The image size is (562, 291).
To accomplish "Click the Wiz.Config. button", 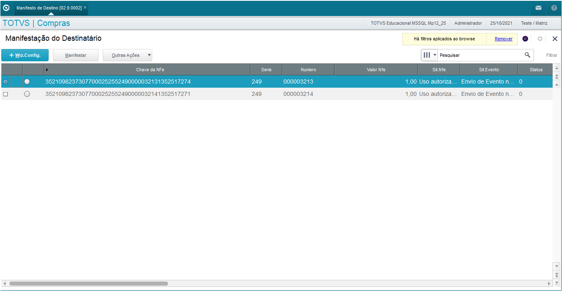I will [x=25, y=55].
